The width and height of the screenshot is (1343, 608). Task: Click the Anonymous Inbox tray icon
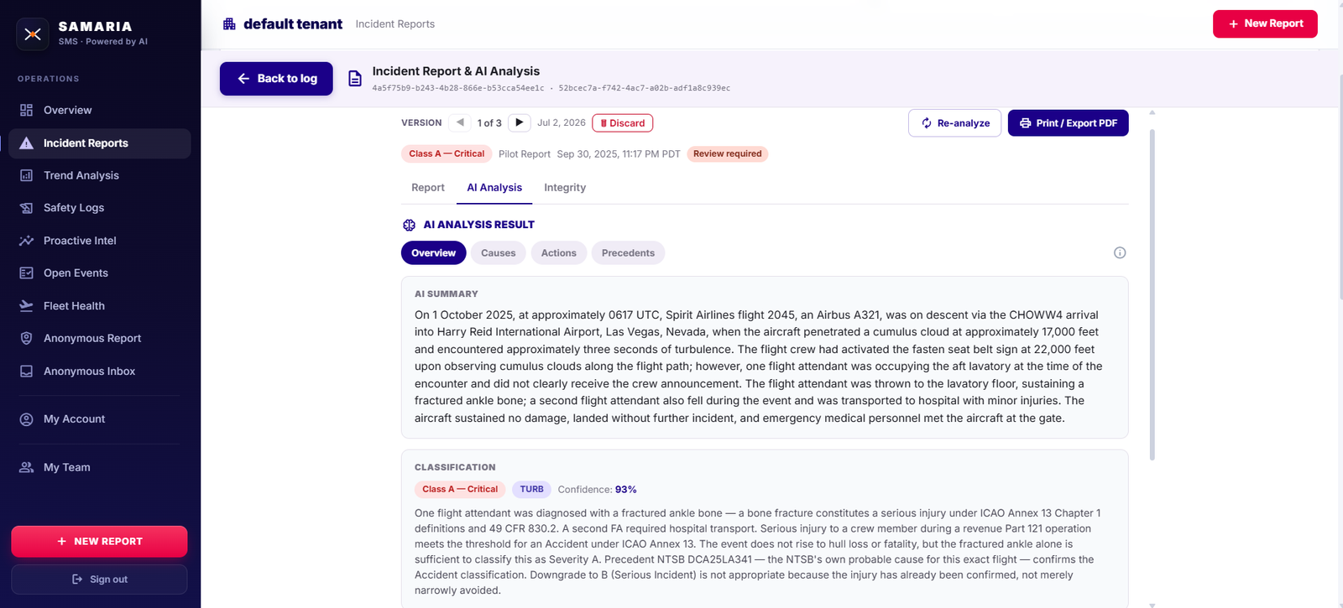[x=27, y=372]
